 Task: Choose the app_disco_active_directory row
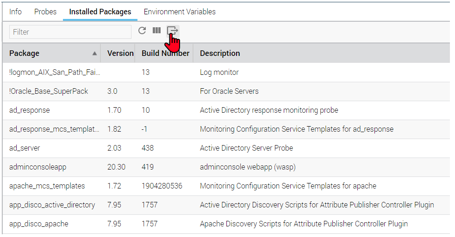52,205
